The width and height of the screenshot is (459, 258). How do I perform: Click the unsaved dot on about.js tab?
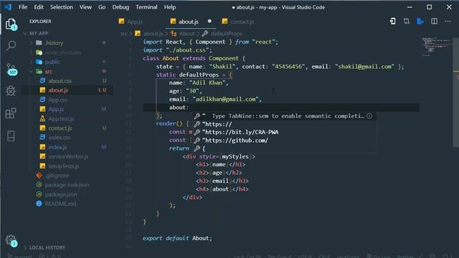coord(209,21)
